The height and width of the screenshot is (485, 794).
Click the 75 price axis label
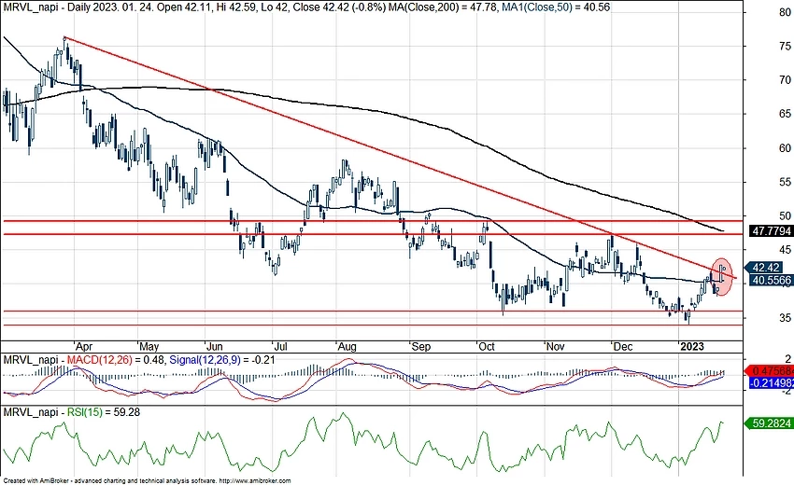(x=785, y=46)
